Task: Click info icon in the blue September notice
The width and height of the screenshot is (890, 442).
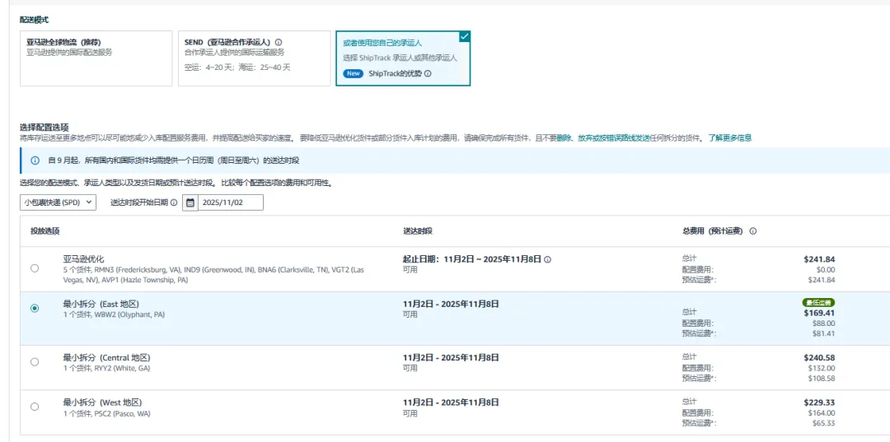Action: (35, 161)
